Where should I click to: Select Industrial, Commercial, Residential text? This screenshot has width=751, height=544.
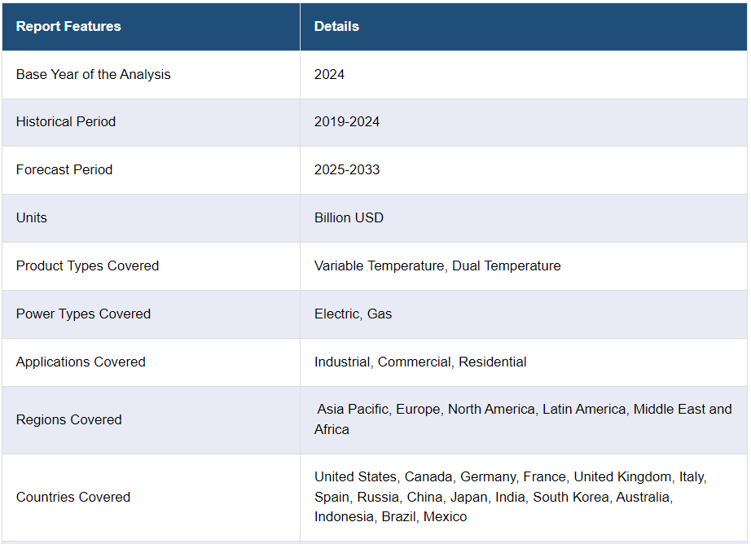point(420,362)
